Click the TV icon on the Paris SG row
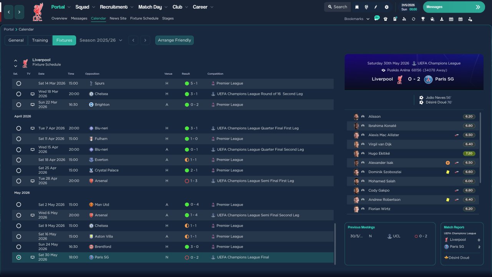 pyautogui.click(x=33, y=257)
